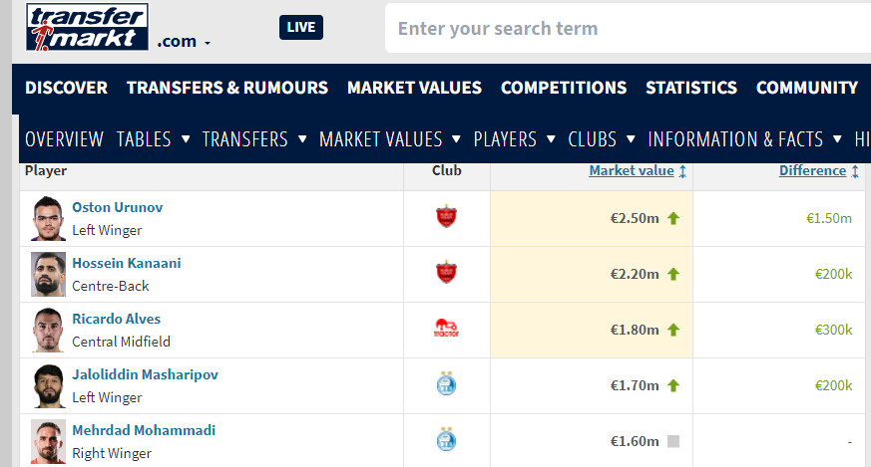Click the LIVE button
This screenshot has height=467, width=871.
300,27
